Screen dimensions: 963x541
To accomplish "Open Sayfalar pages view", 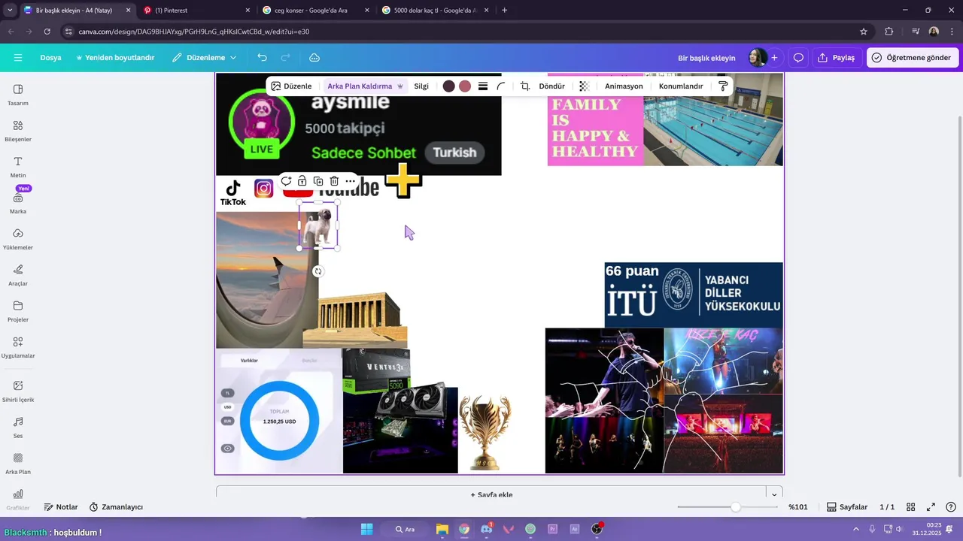I will coord(847,507).
